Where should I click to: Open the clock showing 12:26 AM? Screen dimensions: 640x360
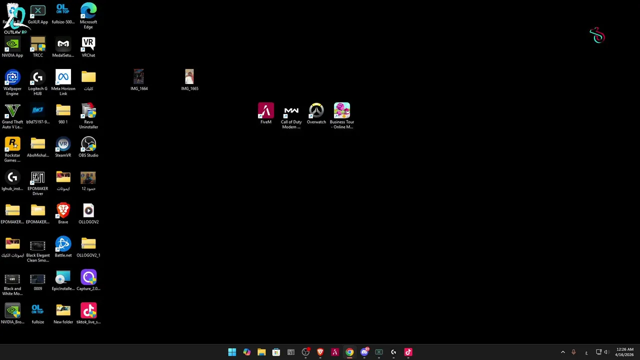624,352
